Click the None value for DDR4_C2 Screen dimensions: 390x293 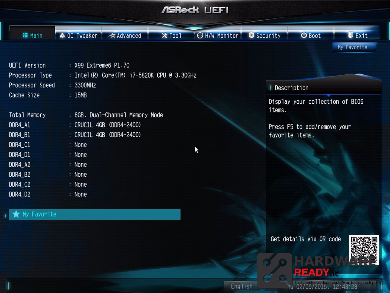[x=81, y=184]
